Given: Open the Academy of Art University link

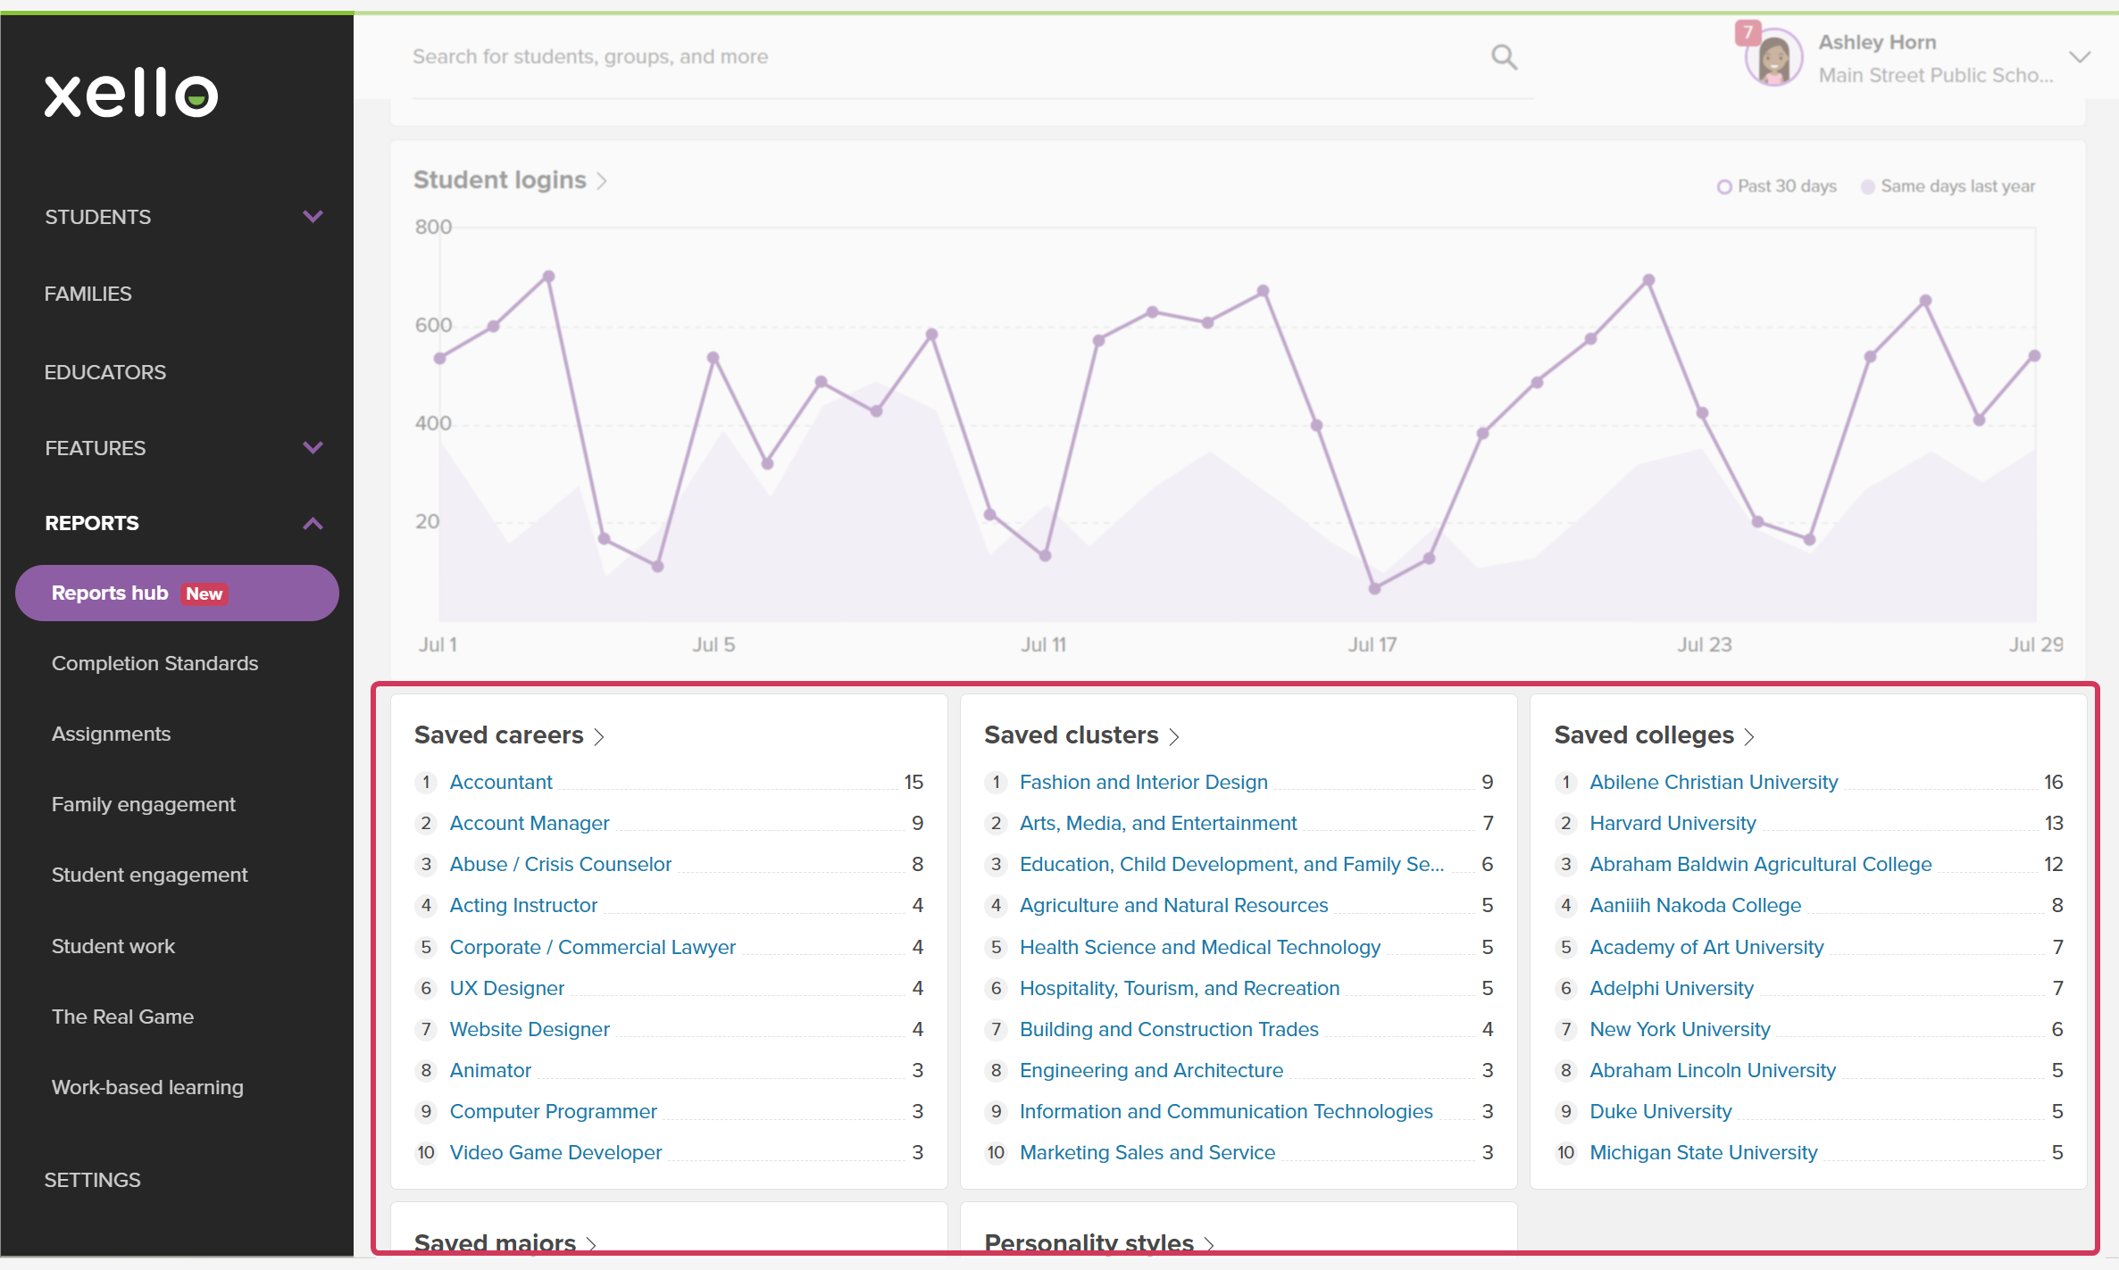Looking at the screenshot, I should point(1707,948).
